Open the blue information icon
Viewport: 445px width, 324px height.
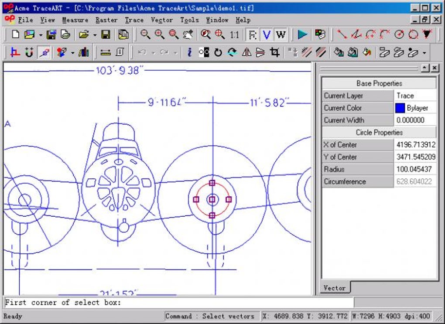(x=190, y=52)
